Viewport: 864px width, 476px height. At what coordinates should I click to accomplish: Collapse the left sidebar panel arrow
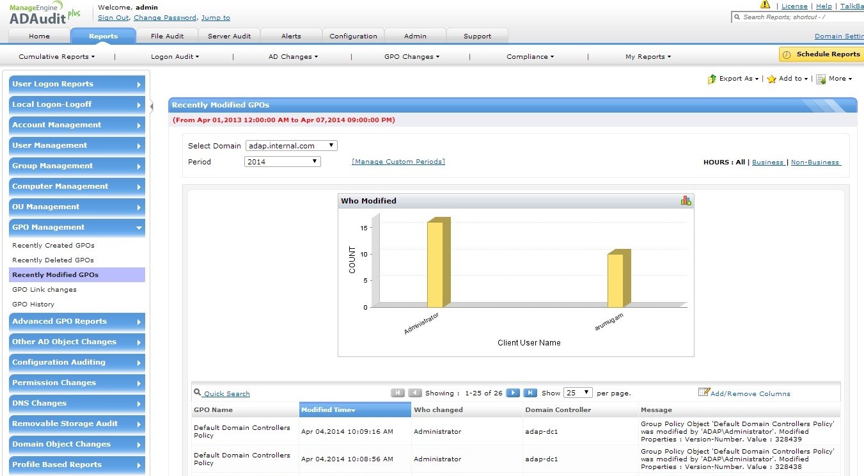tap(152, 106)
